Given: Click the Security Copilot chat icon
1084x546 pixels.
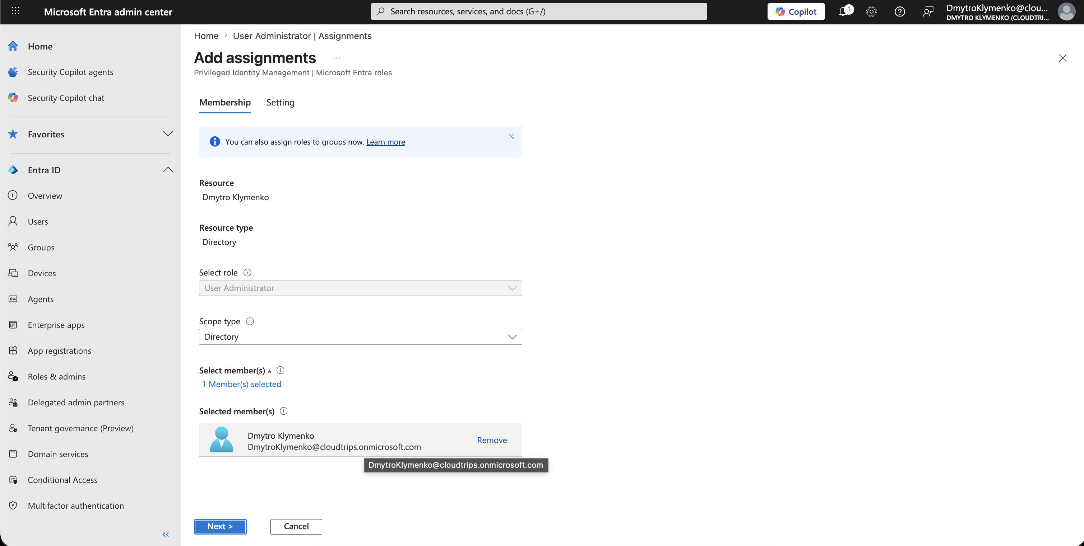Looking at the screenshot, I should click(x=13, y=98).
